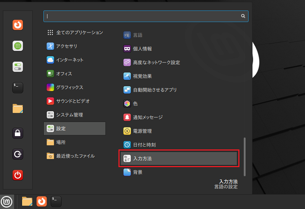Click the search magnifier icon
The height and width of the screenshot is (209, 305).
[243, 16]
